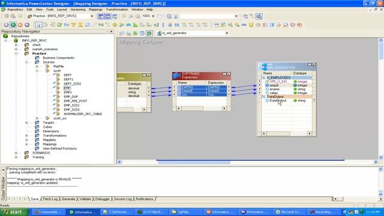Switch to the Fetch Log tab
The image size is (384, 216).
(x=50, y=199)
